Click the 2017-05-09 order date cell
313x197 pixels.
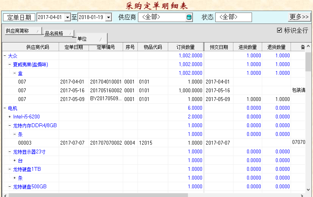(74, 99)
